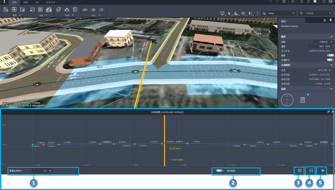Open application settings gear
Viewport: 335px width, 190px height.
293,2
